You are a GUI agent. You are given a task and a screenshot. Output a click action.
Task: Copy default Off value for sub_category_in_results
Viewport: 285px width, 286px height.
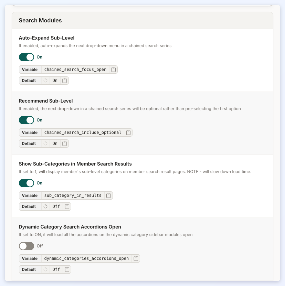coord(67,206)
